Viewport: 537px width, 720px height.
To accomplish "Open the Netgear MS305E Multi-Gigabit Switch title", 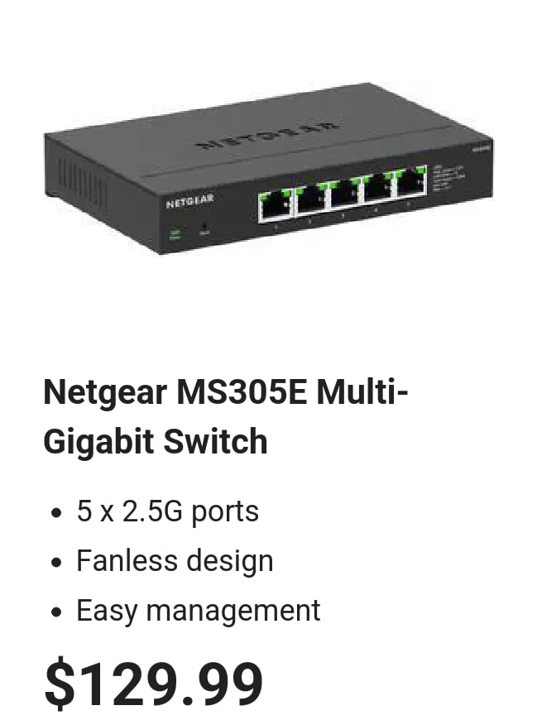I will tap(225, 416).
